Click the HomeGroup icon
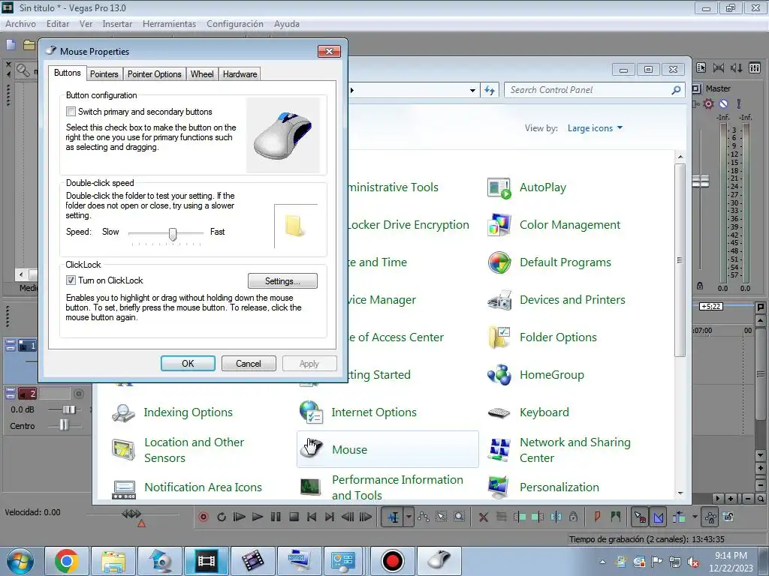 tap(499, 375)
